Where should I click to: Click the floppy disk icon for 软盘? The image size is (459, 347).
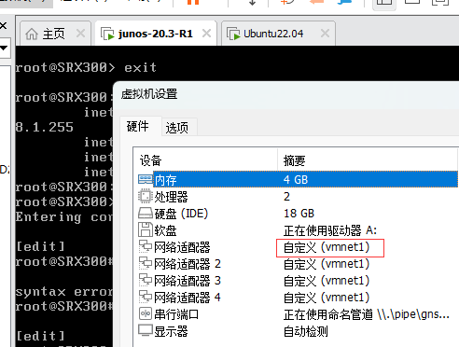[146, 230]
